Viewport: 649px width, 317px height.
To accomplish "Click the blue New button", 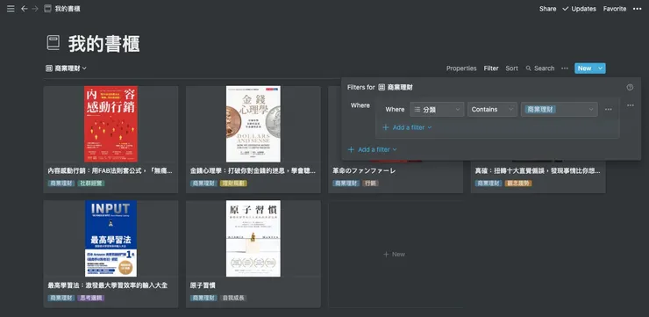I will (585, 68).
